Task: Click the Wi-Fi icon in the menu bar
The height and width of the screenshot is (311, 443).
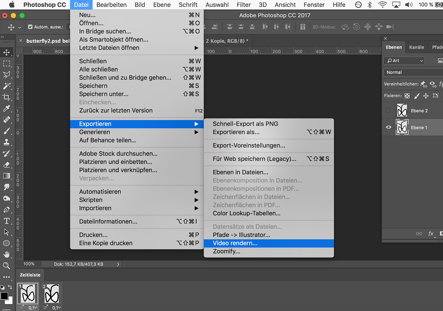Action: 382,5
